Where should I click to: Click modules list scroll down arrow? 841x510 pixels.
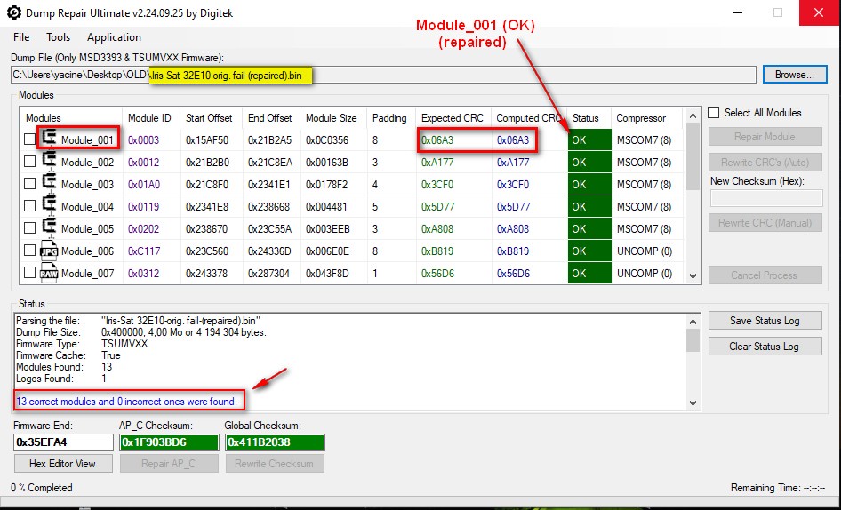coord(693,276)
